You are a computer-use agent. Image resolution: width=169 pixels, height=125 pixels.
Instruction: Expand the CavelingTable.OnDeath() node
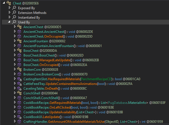[x=15, y=88]
